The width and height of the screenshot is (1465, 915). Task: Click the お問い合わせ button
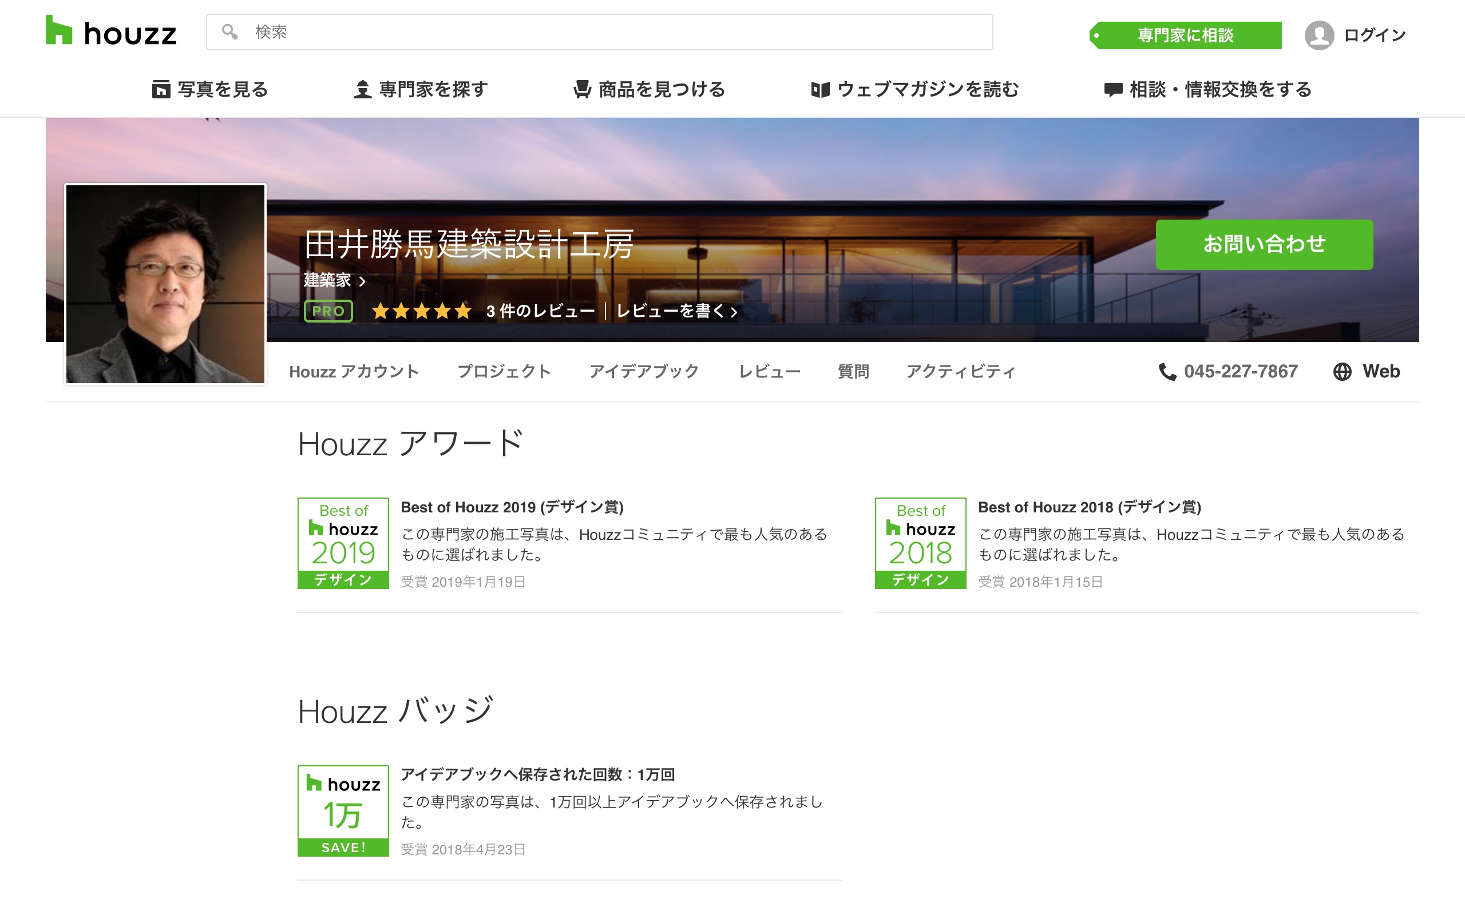click(1264, 245)
